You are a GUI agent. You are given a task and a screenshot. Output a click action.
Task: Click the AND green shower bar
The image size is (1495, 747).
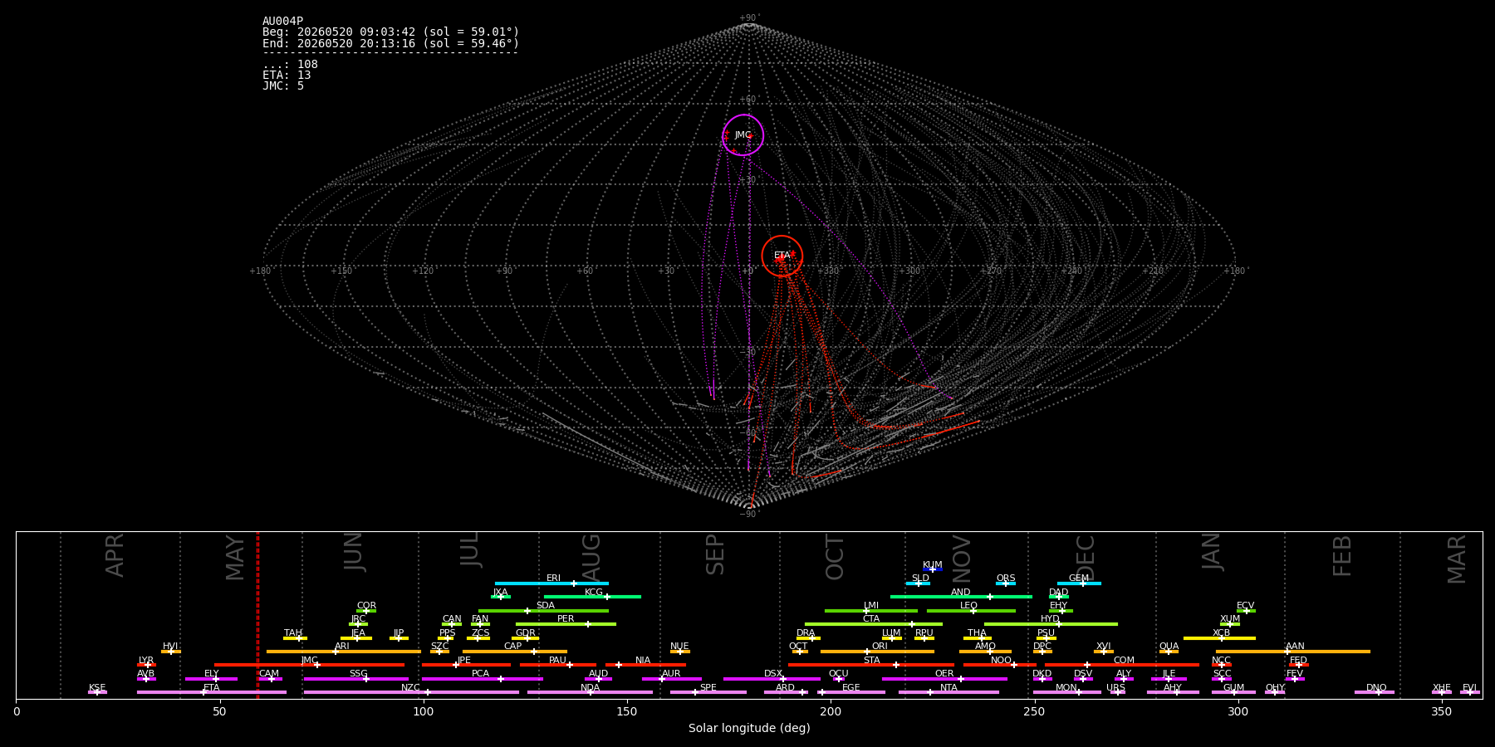(961, 597)
